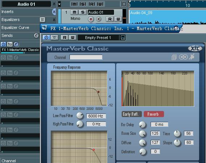Open dropdown arrow beside Audio 01 inspector title
206x163 pixels.
54,4
